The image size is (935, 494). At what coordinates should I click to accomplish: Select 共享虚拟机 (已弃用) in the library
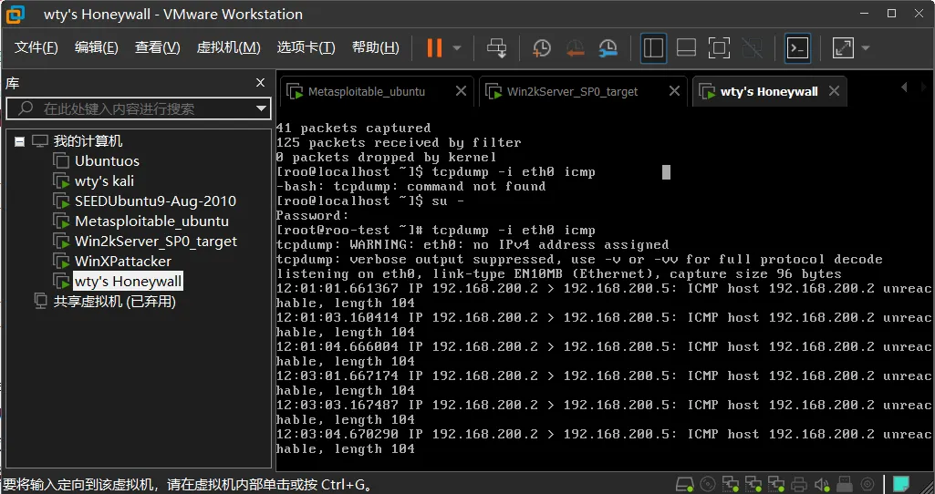[x=115, y=302]
